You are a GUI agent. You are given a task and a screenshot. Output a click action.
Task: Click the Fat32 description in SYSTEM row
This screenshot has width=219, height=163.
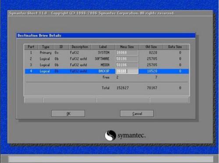click(x=74, y=52)
